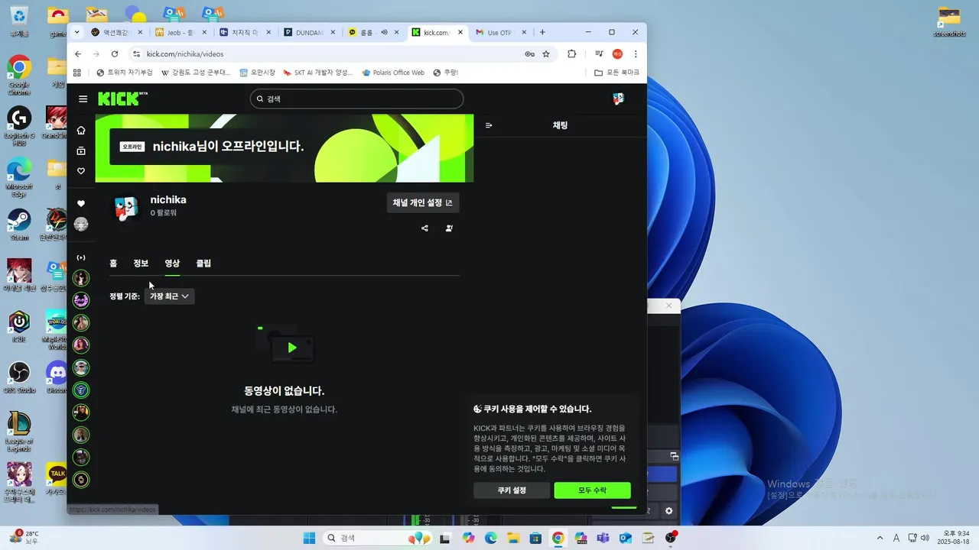Open Logitech G HUB desktop icon
Screen dimensions: 979x550
point(19,126)
